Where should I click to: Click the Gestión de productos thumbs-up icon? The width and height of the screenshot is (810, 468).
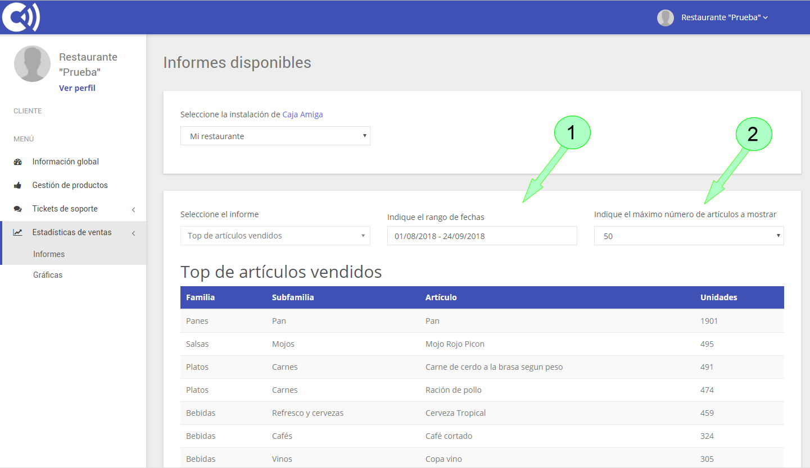17,185
